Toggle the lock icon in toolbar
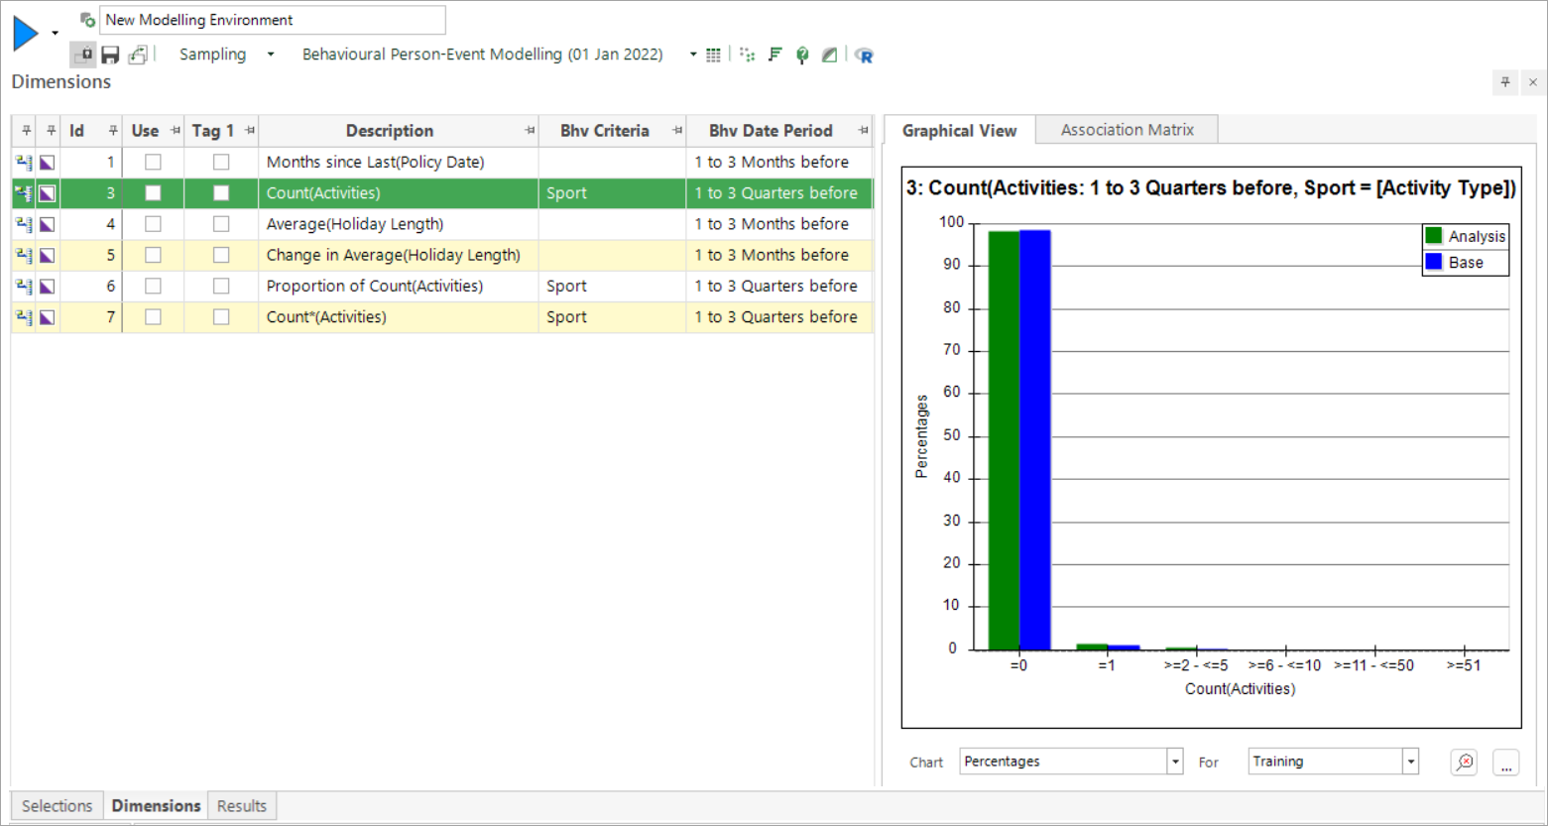 click(83, 55)
